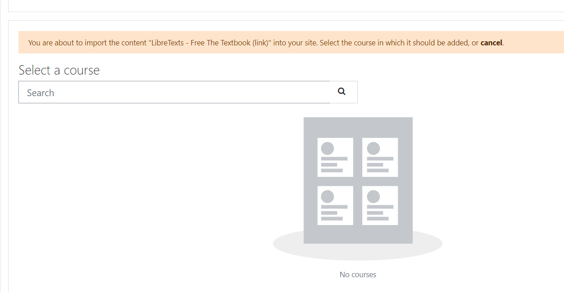Cancel the content import via cancel link
The height and width of the screenshot is (292, 564).
(x=491, y=43)
